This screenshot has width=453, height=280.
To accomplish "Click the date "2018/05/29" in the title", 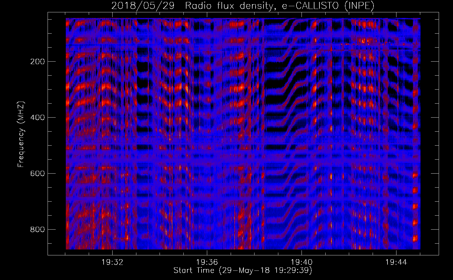I will [143, 6].
